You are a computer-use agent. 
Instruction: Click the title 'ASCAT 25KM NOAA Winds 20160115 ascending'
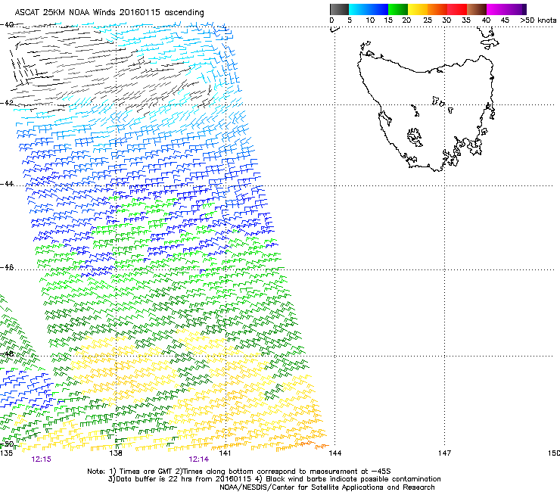click(x=109, y=13)
